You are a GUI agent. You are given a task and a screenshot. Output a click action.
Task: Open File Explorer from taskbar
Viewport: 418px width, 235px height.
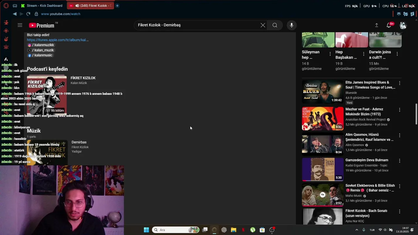pyautogui.click(x=233, y=230)
